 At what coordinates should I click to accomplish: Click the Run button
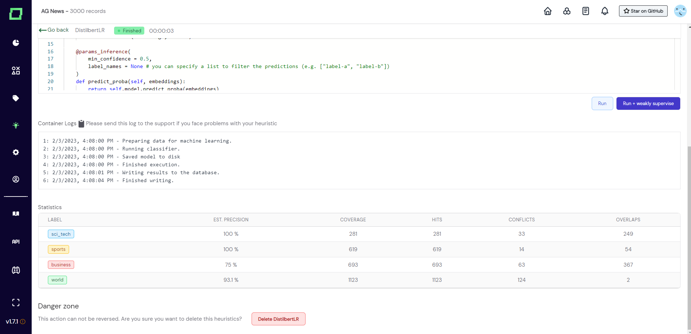point(602,104)
